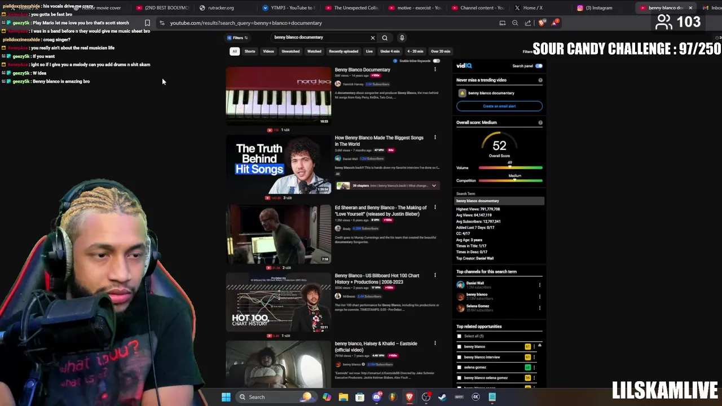Open options for benny blanco interview keyword
Viewport: 722px width, 406px height.
coord(534,357)
